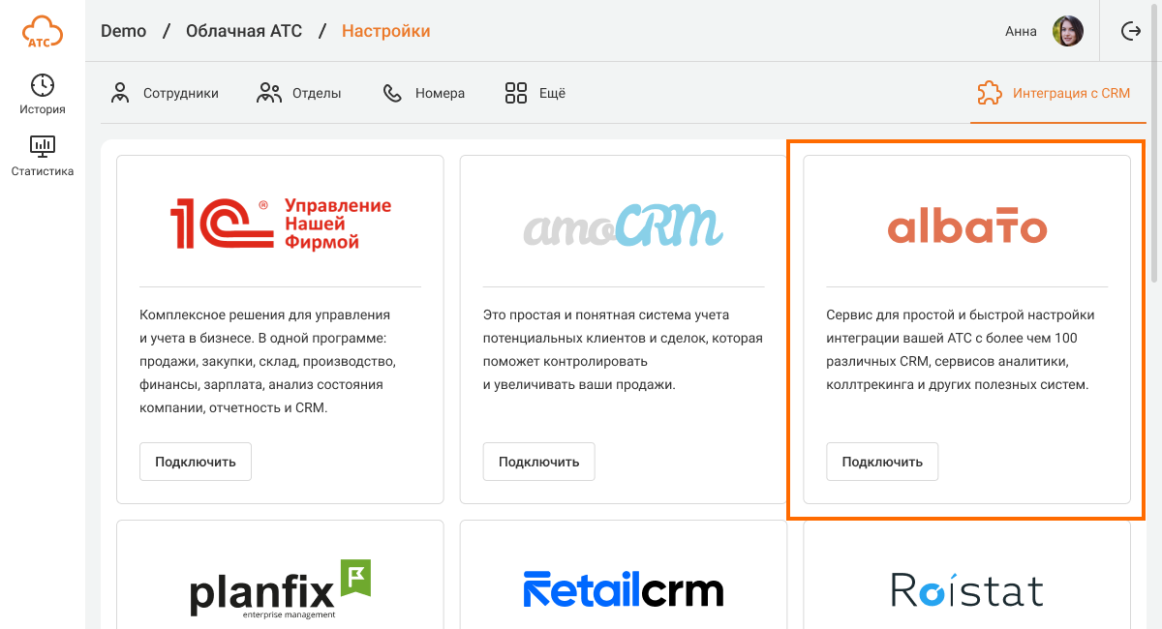Open the Статистика monitor icon
This screenshot has height=629, width=1162.
[43, 146]
